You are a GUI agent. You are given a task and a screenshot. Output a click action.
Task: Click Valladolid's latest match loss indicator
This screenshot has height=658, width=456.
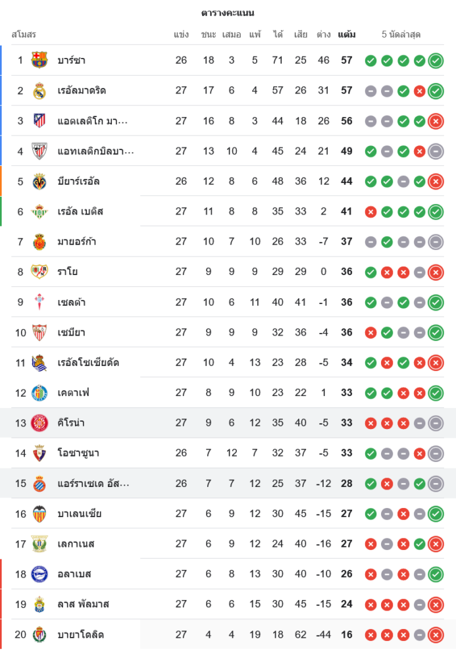(436, 635)
